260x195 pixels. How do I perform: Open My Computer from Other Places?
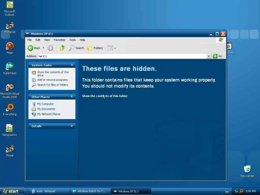(45, 104)
